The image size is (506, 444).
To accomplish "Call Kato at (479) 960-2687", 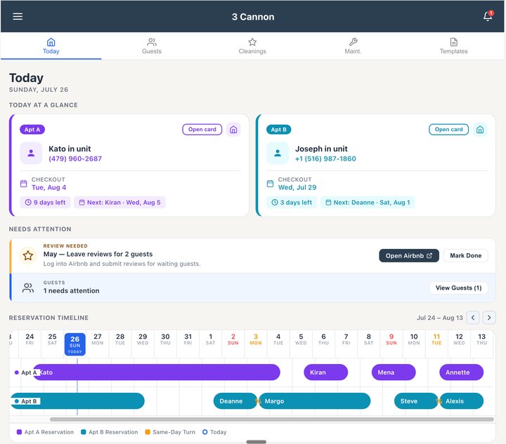I will (75, 159).
